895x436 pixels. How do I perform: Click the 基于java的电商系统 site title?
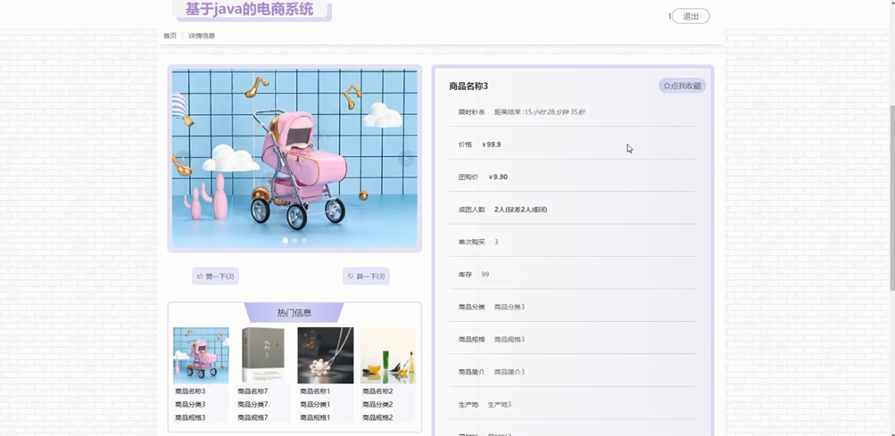[250, 9]
